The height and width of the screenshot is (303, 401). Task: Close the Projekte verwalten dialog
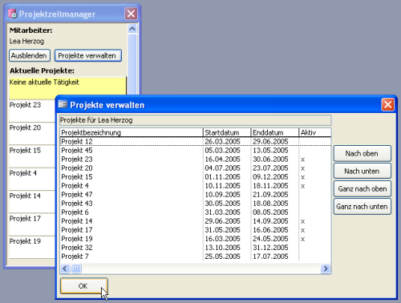[387, 105]
